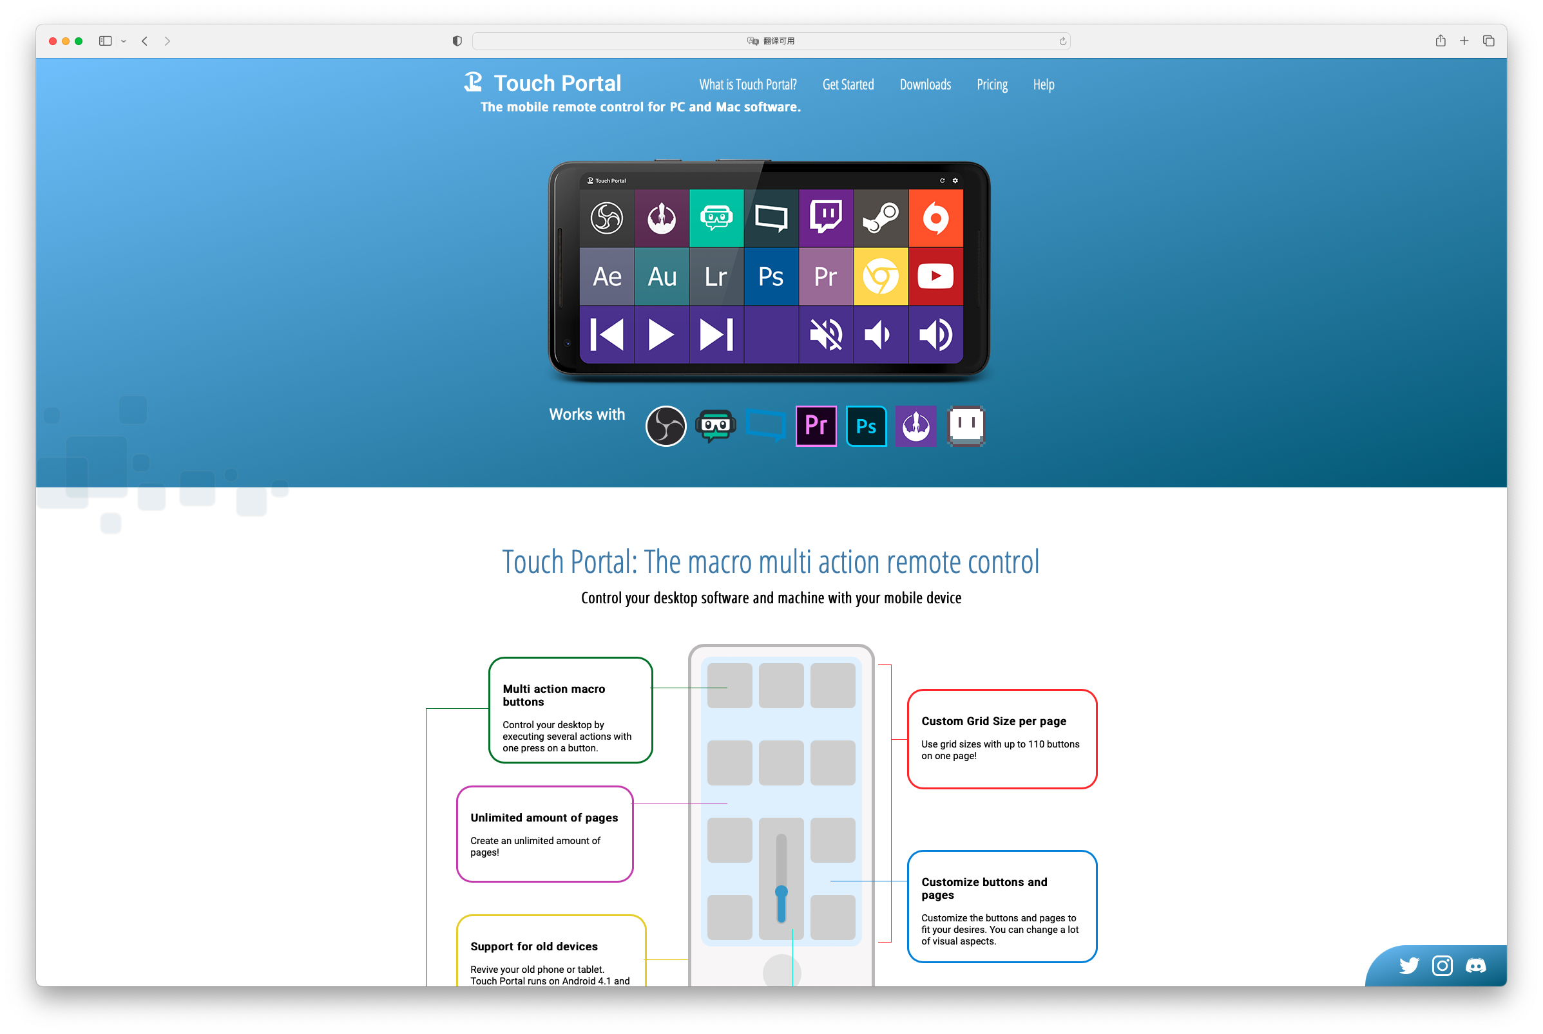1543x1034 pixels.
Task: Click the OBS Studio icon beside 'Works with'
Action: 665,426
